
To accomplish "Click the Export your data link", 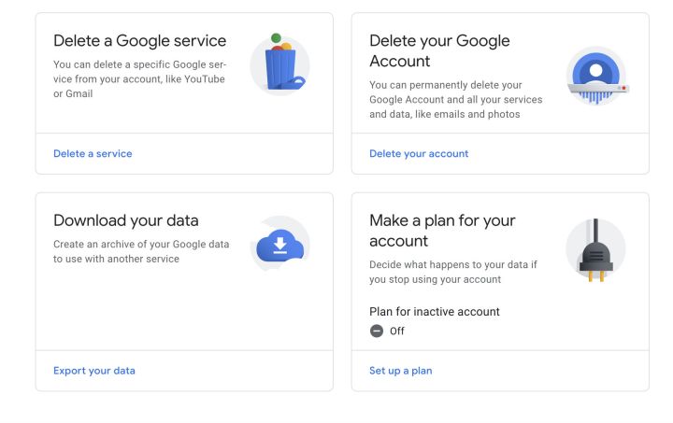I will coord(94,371).
